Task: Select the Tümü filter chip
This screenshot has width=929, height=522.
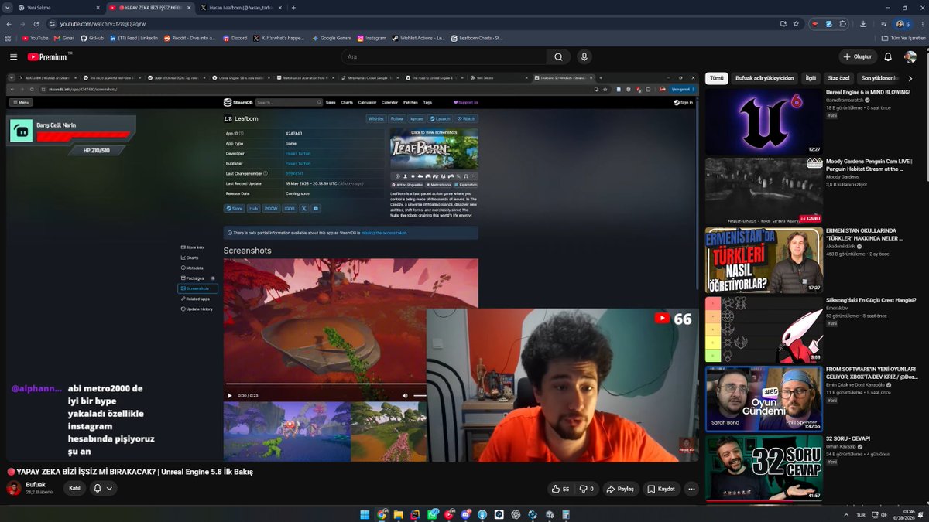Action: coord(716,78)
